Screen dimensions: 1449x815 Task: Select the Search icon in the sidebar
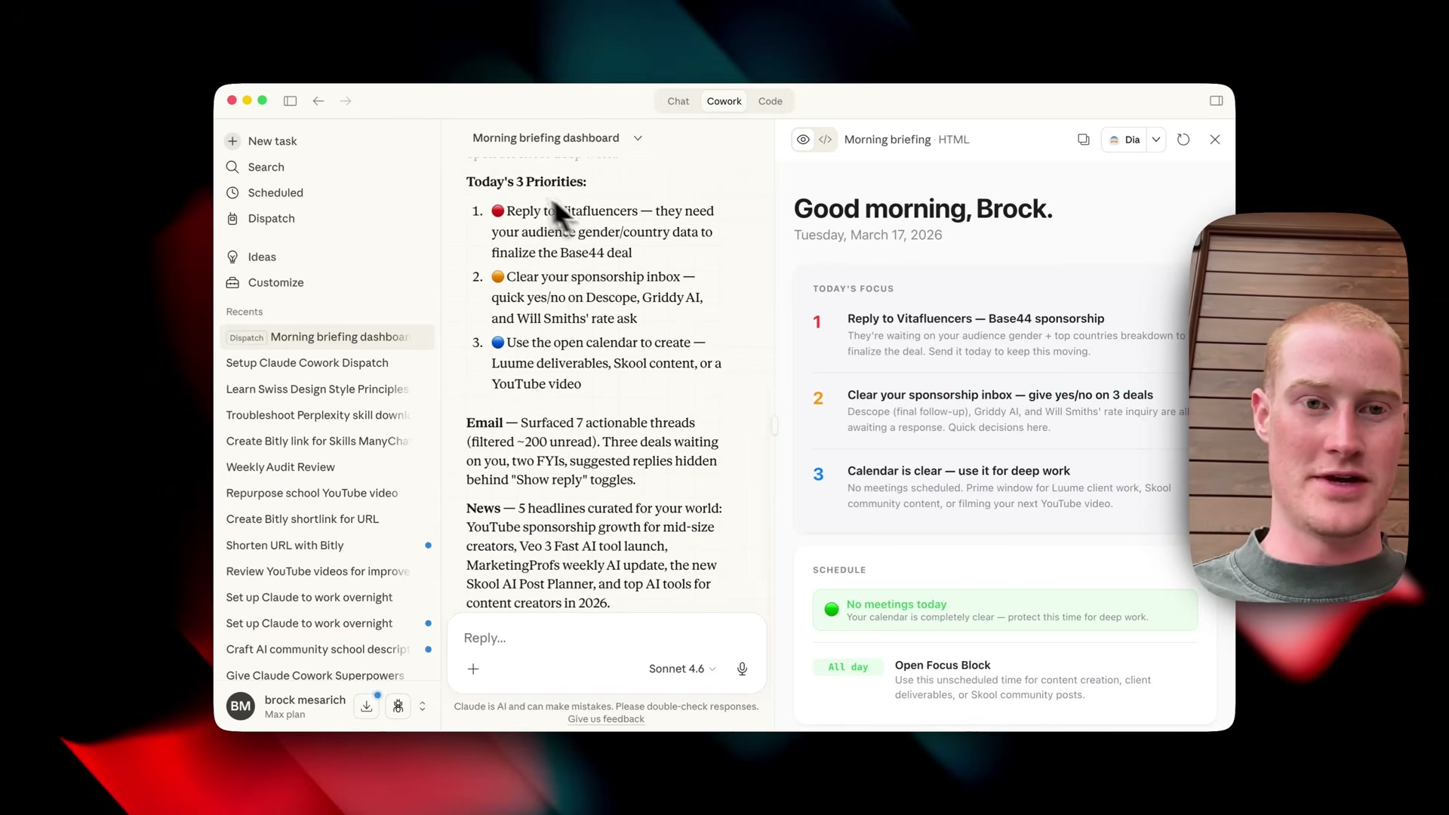[x=266, y=167]
